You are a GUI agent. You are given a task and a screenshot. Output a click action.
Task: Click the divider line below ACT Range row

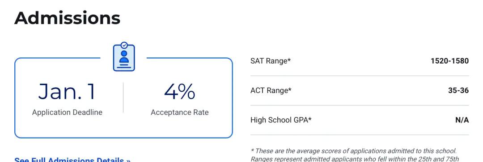[360, 105]
